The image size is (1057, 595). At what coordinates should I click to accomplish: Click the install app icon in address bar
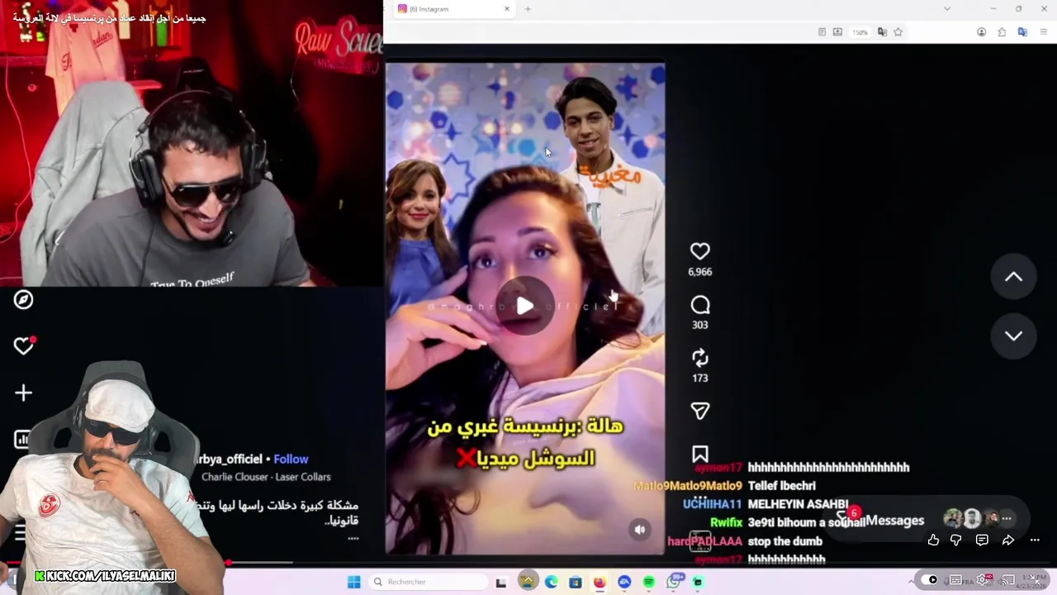click(x=837, y=32)
